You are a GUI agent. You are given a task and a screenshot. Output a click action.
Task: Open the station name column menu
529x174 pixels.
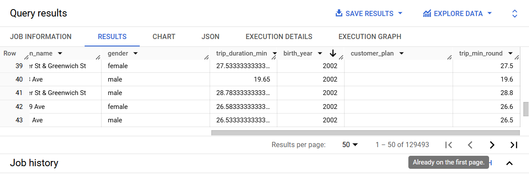pyautogui.click(x=60, y=53)
